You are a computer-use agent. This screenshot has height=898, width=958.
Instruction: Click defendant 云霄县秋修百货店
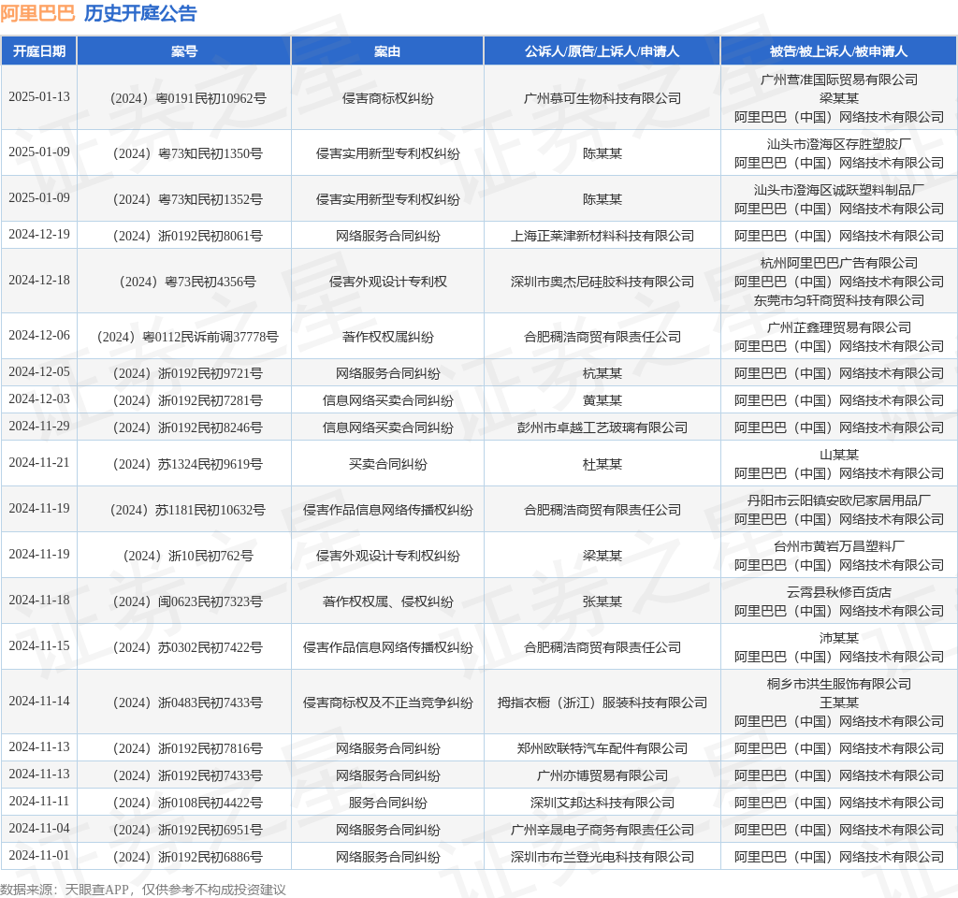coord(839,592)
